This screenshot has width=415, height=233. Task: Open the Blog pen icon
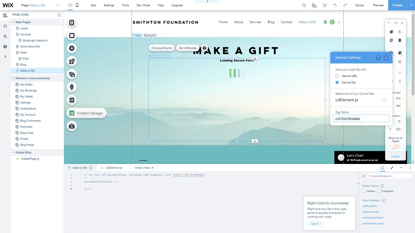pos(72,87)
